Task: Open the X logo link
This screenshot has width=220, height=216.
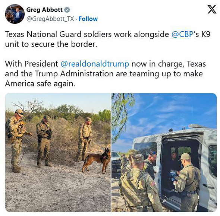Action: 212,9
